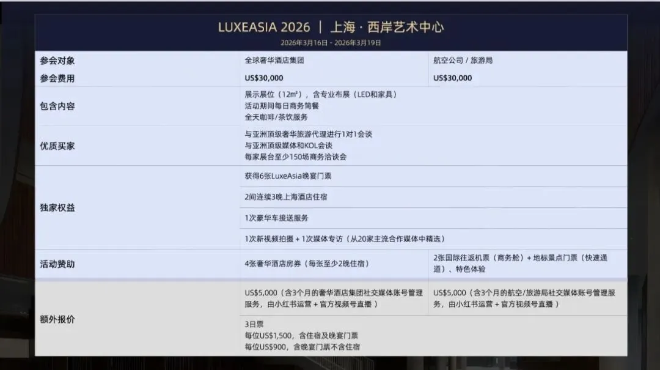Select the row label '优质买家'

(57, 146)
